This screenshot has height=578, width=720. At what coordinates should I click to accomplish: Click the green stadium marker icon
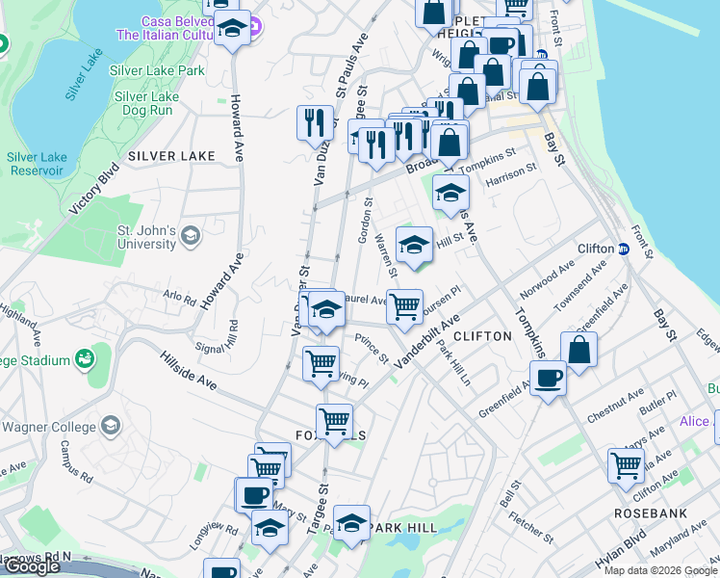click(85, 359)
